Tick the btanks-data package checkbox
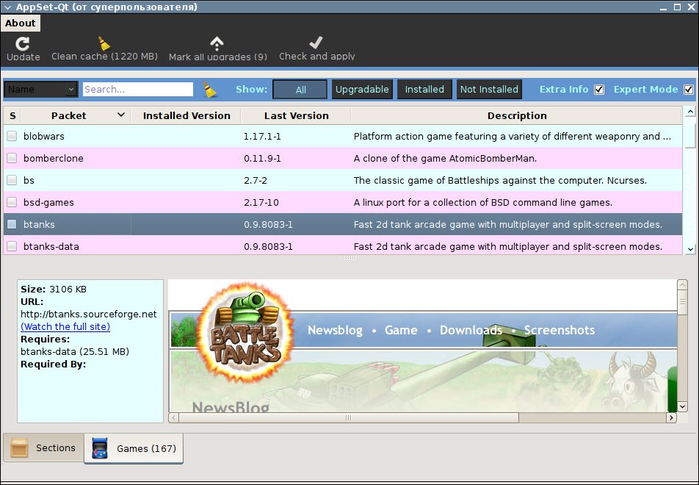Viewport: 699px width, 485px height. point(12,246)
